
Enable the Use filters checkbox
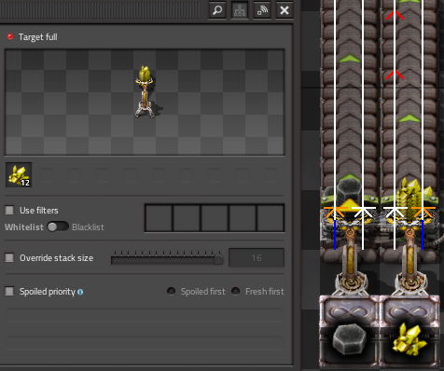point(9,211)
